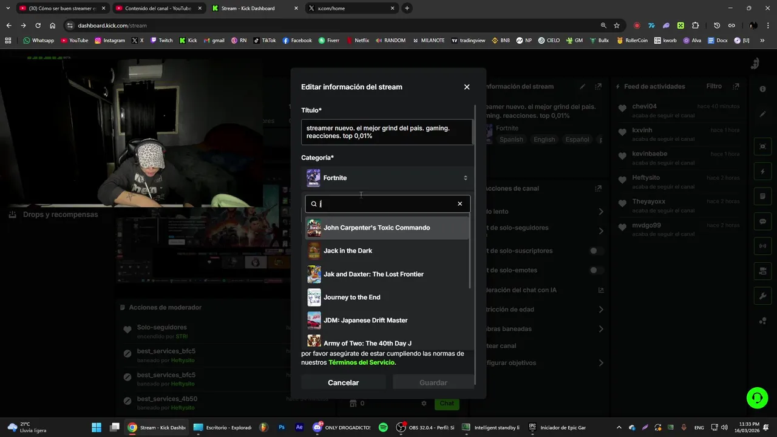Image resolution: width=777 pixels, height=437 pixels.
Task: Click the pencil icon in right sidebar
Action: click(762, 114)
